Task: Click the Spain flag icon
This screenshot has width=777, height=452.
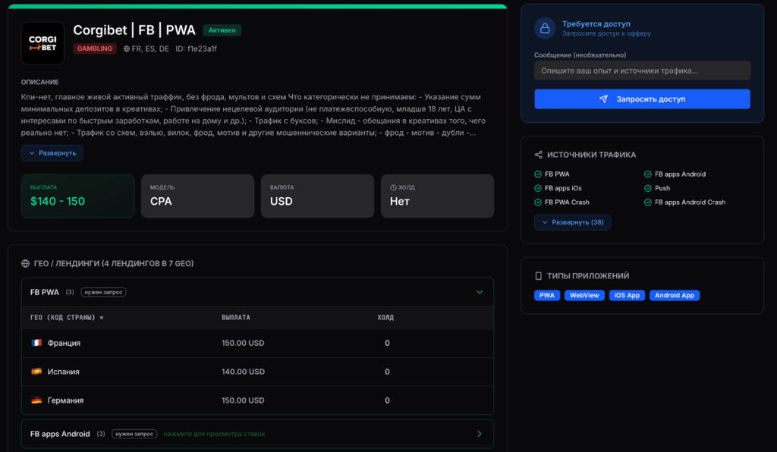Action: (36, 372)
